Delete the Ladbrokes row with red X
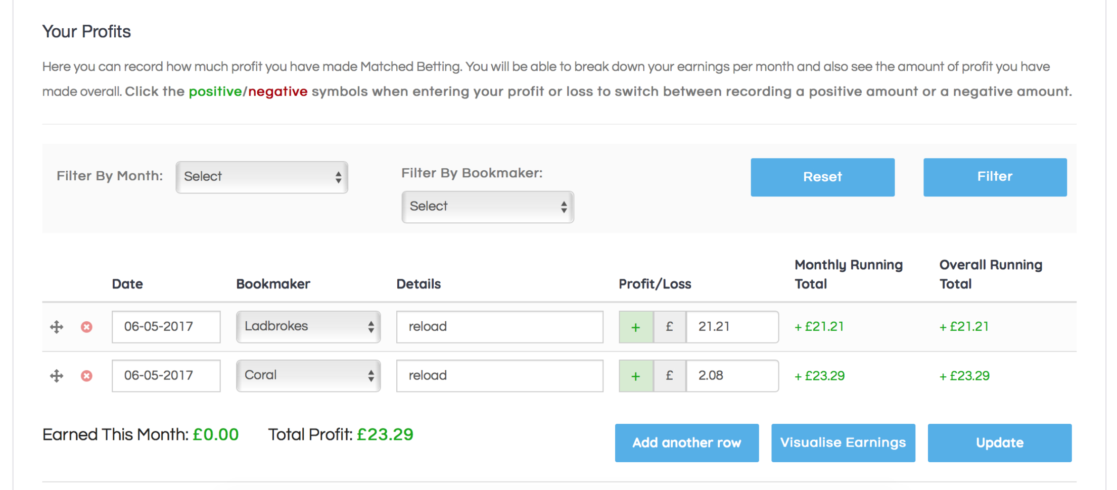The width and height of the screenshot is (1117, 490). 86,327
